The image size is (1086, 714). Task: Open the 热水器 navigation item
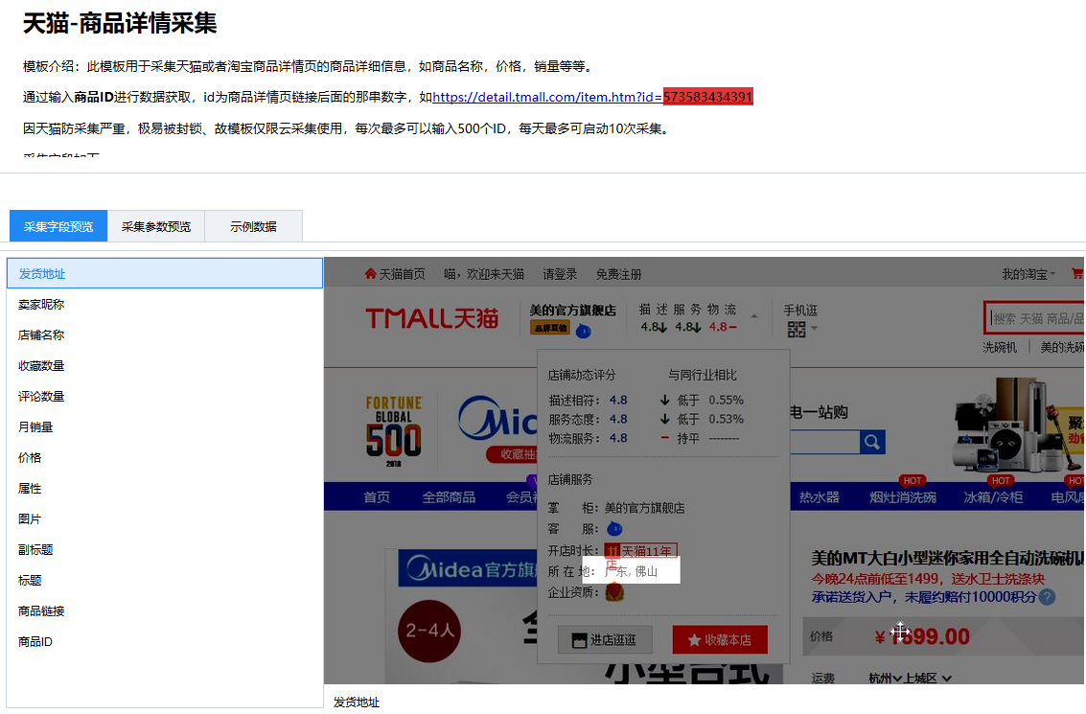(x=820, y=497)
